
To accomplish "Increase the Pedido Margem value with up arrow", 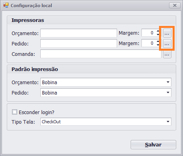I will point(158,41).
